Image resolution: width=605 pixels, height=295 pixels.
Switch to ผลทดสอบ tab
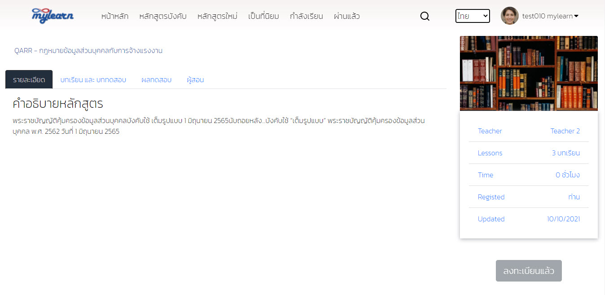pos(156,80)
